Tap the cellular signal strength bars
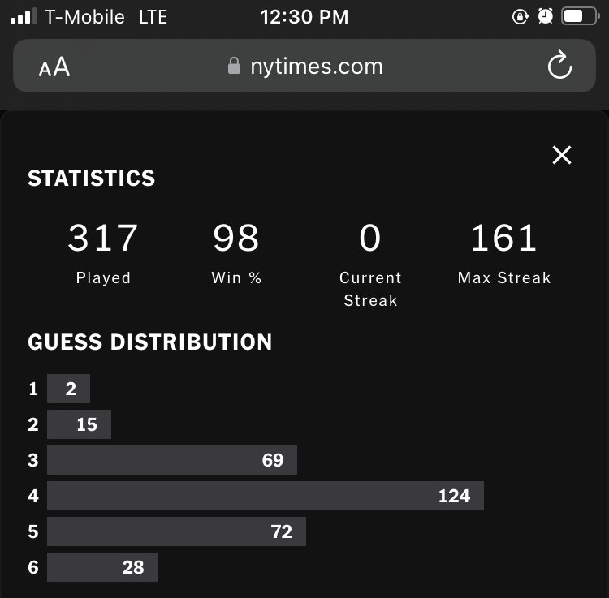Viewport: 609px width, 598px height. pos(24,17)
